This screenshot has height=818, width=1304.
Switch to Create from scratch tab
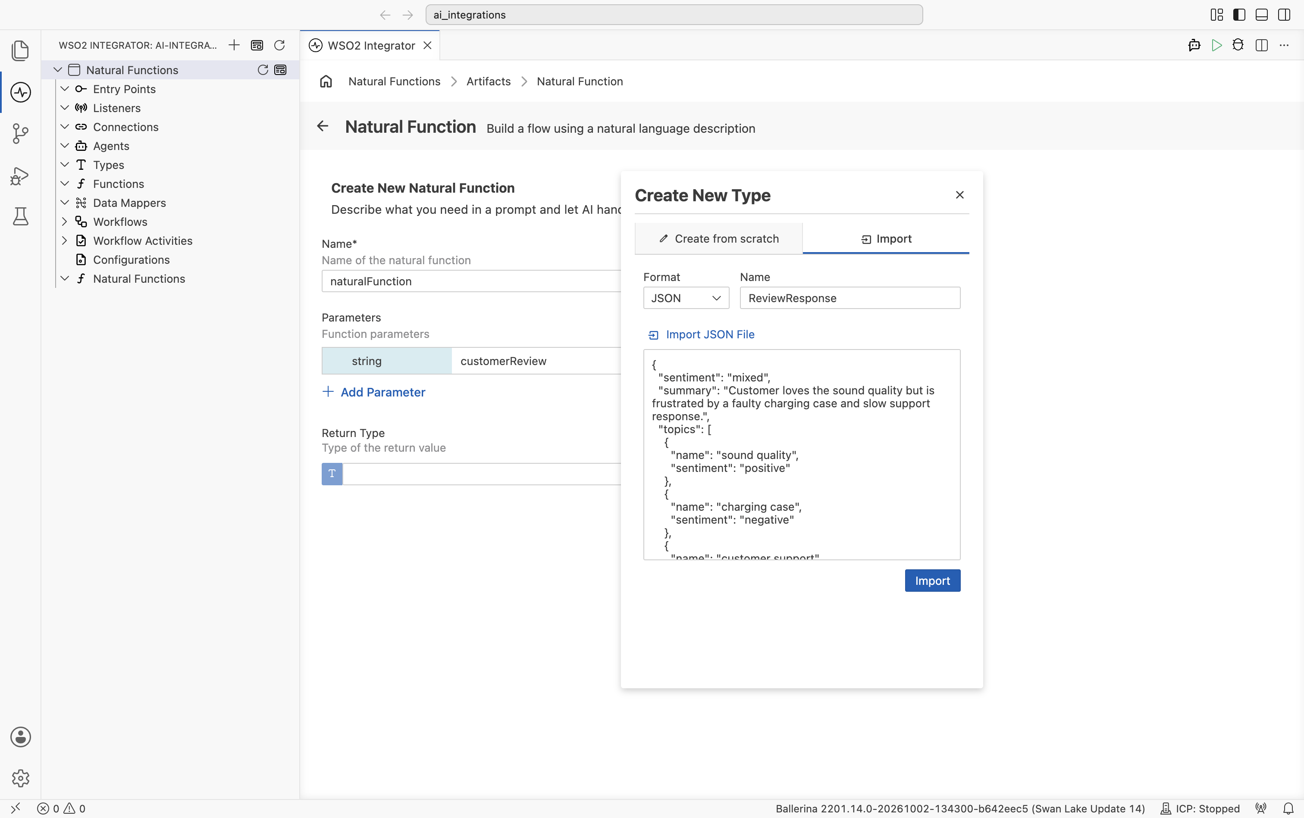pos(718,239)
